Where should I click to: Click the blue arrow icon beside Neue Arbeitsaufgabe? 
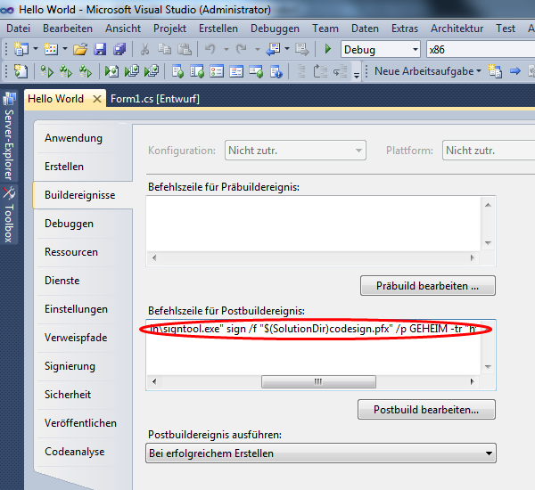515,71
